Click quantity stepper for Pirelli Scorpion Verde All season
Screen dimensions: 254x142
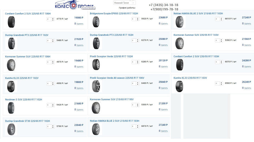coord(138,83)
